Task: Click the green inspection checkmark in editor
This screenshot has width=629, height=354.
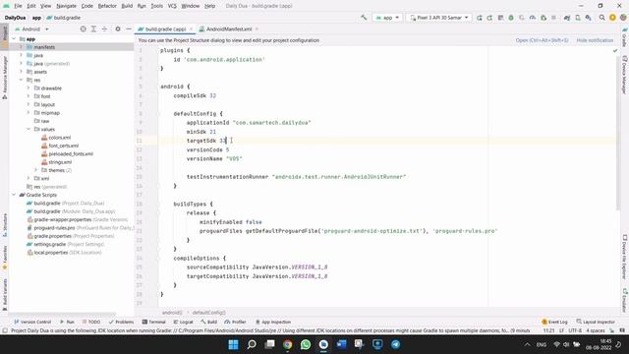Action: coord(615,50)
